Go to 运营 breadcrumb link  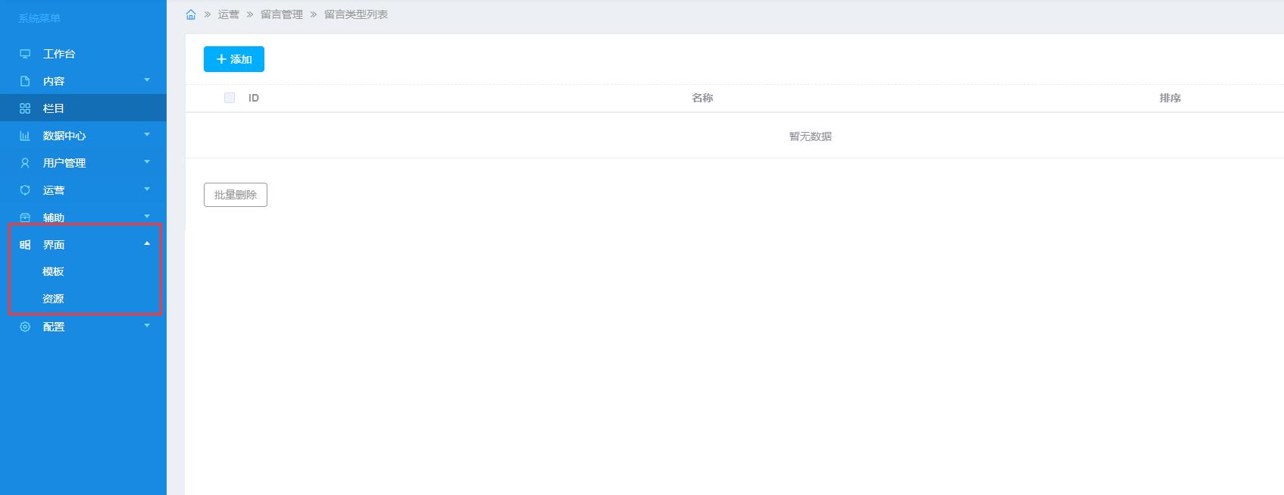[x=229, y=14]
